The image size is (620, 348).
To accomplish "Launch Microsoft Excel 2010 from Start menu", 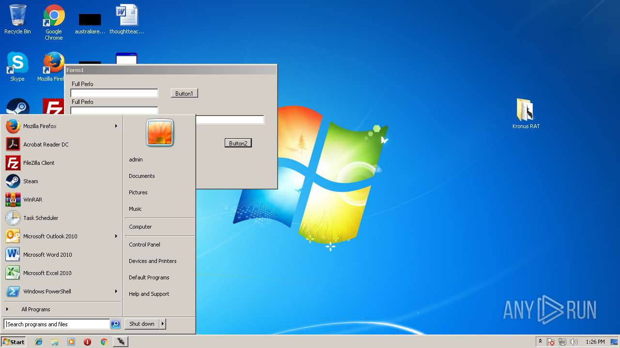I will click(62, 273).
